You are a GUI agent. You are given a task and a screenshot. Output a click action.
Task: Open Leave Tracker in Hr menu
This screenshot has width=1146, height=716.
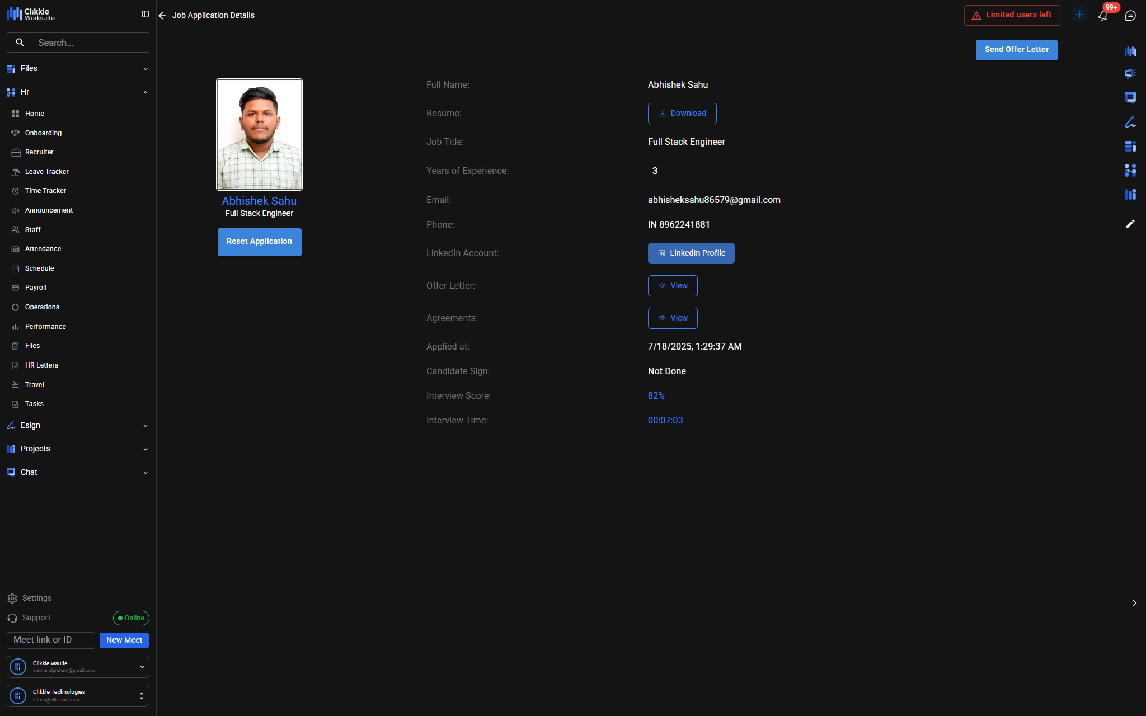(x=46, y=172)
